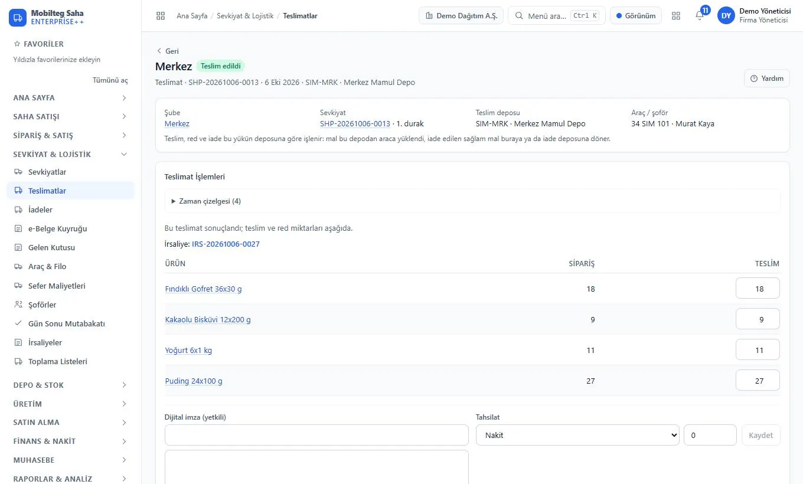Screen dimensions: 803x484
Task: Click the Tümünü aç expand-all link
Action: pyautogui.click(x=110, y=80)
